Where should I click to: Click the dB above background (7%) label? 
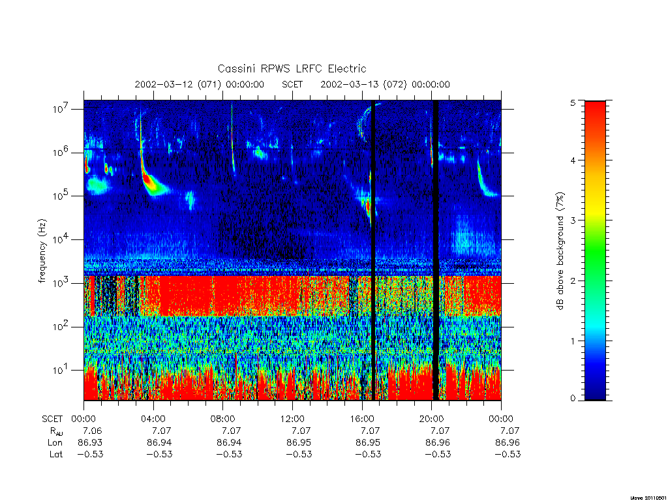click(560, 250)
